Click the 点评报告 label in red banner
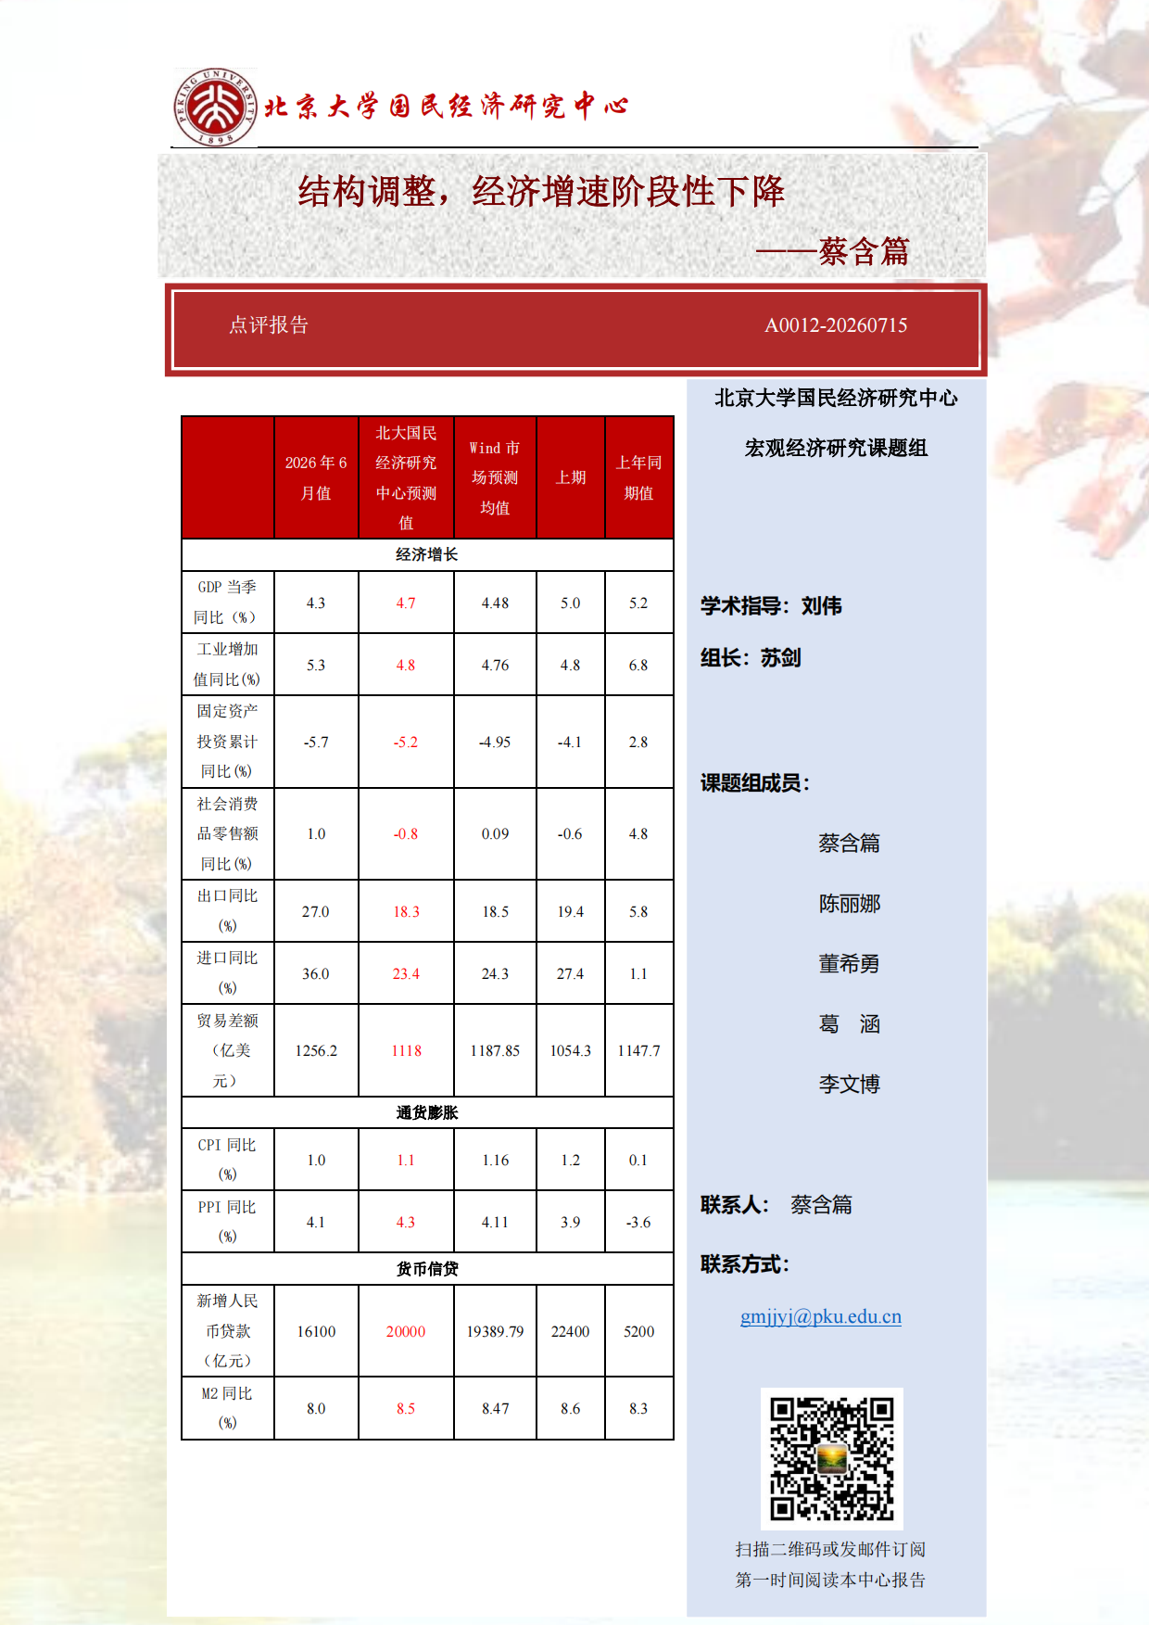 269,325
